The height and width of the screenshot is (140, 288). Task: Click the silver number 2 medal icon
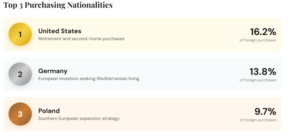pos(20,74)
